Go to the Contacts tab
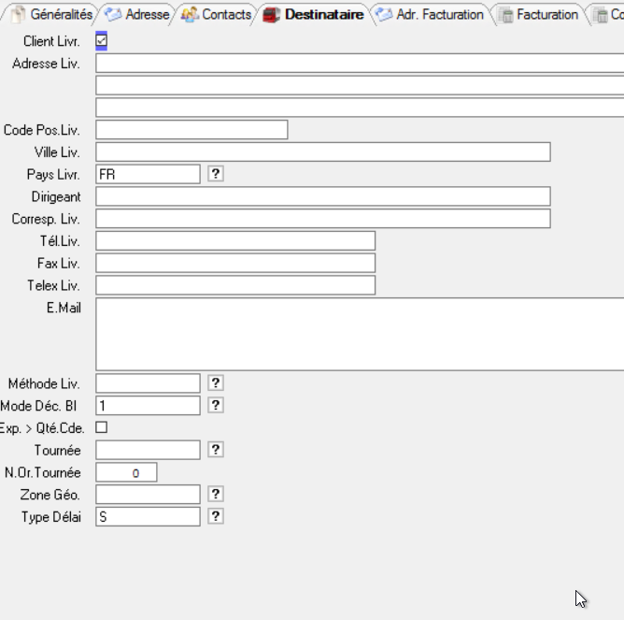Screen dimensions: 624x620 (217, 15)
